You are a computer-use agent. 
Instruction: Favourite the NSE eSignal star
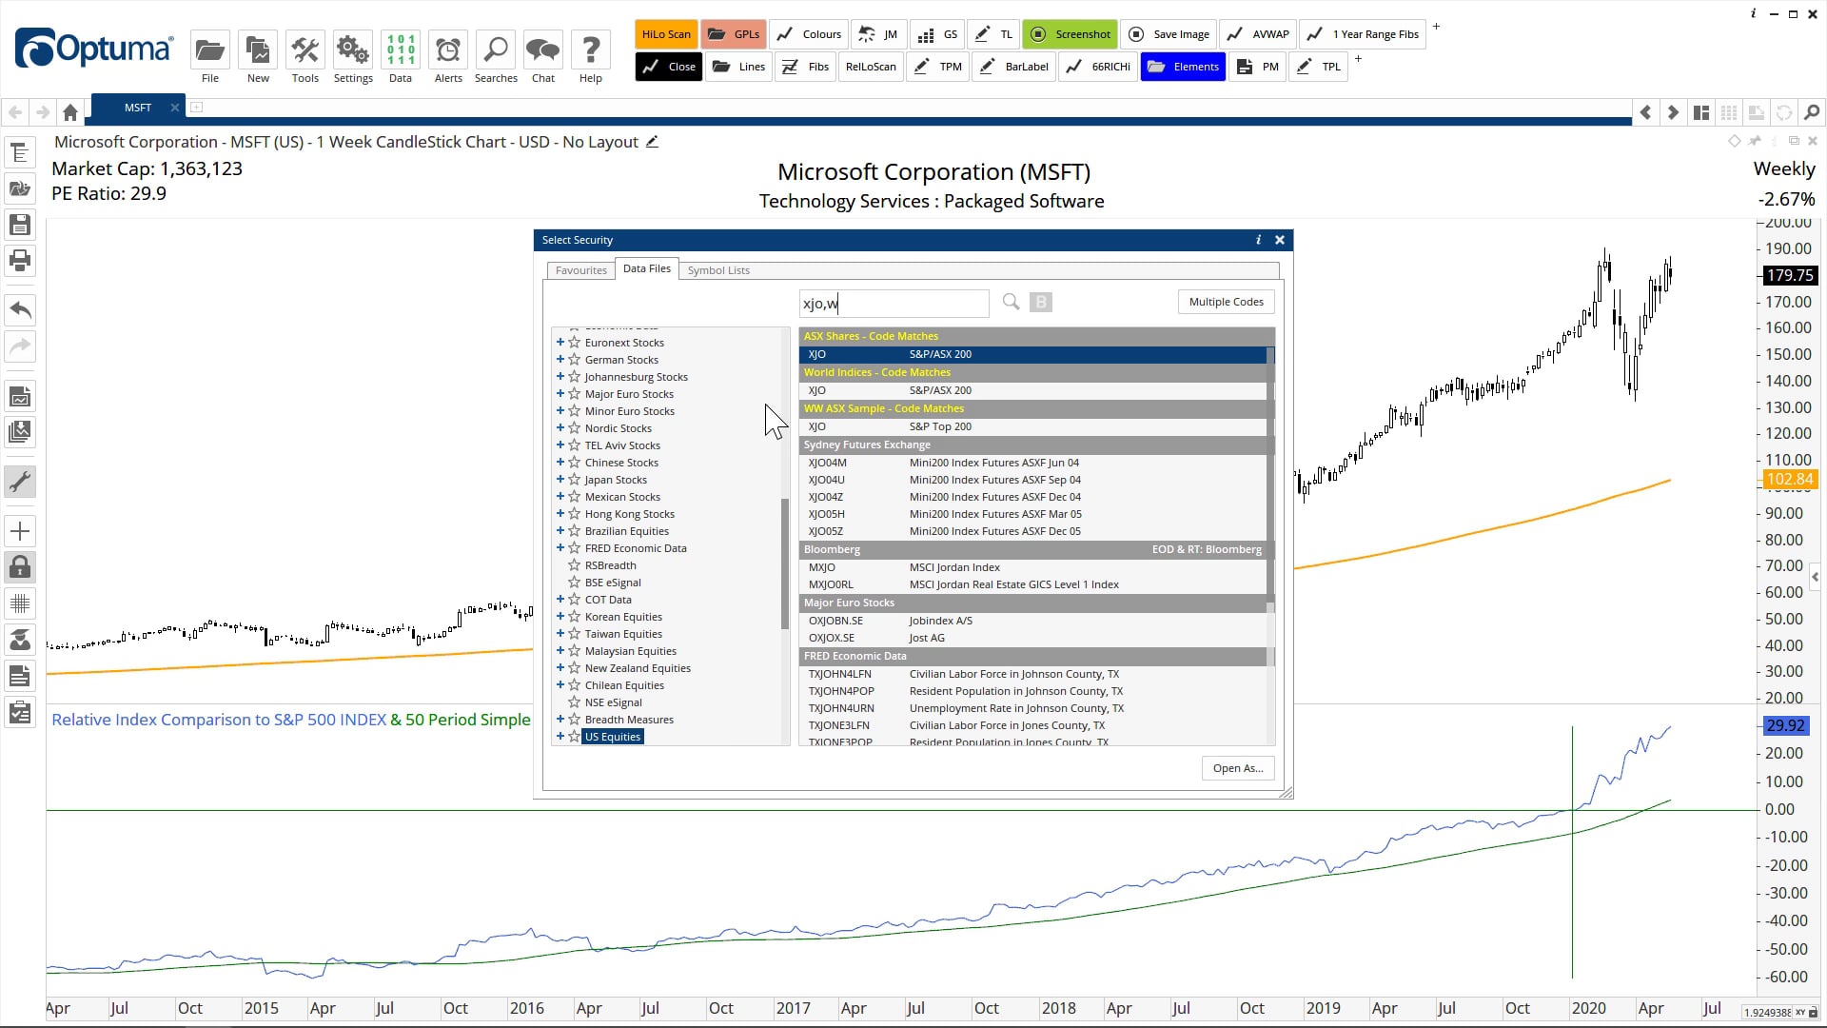coord(575,702)
